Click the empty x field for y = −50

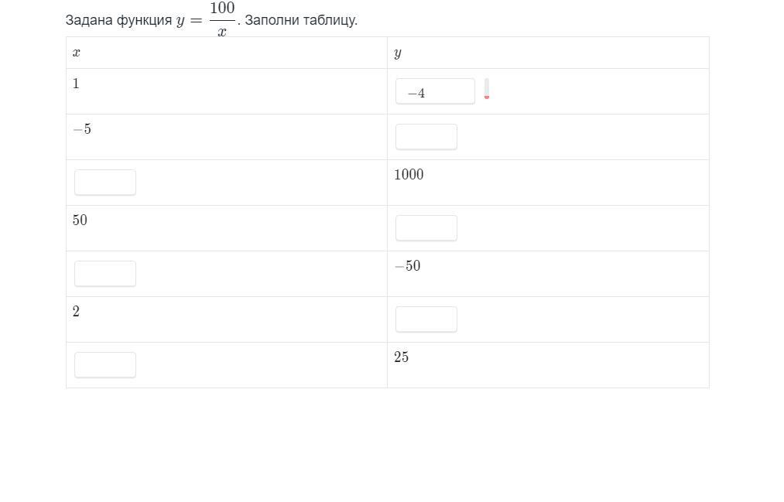105,274
